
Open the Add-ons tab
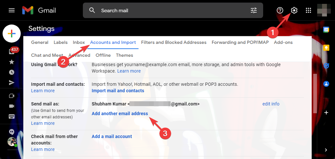click(283, 42)
